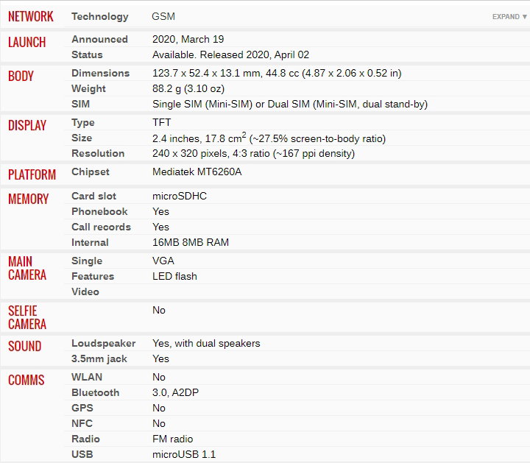The height and width of the screenshot is (463, 530).
Task: Click the NETWORK section heading
Action: 31,16
